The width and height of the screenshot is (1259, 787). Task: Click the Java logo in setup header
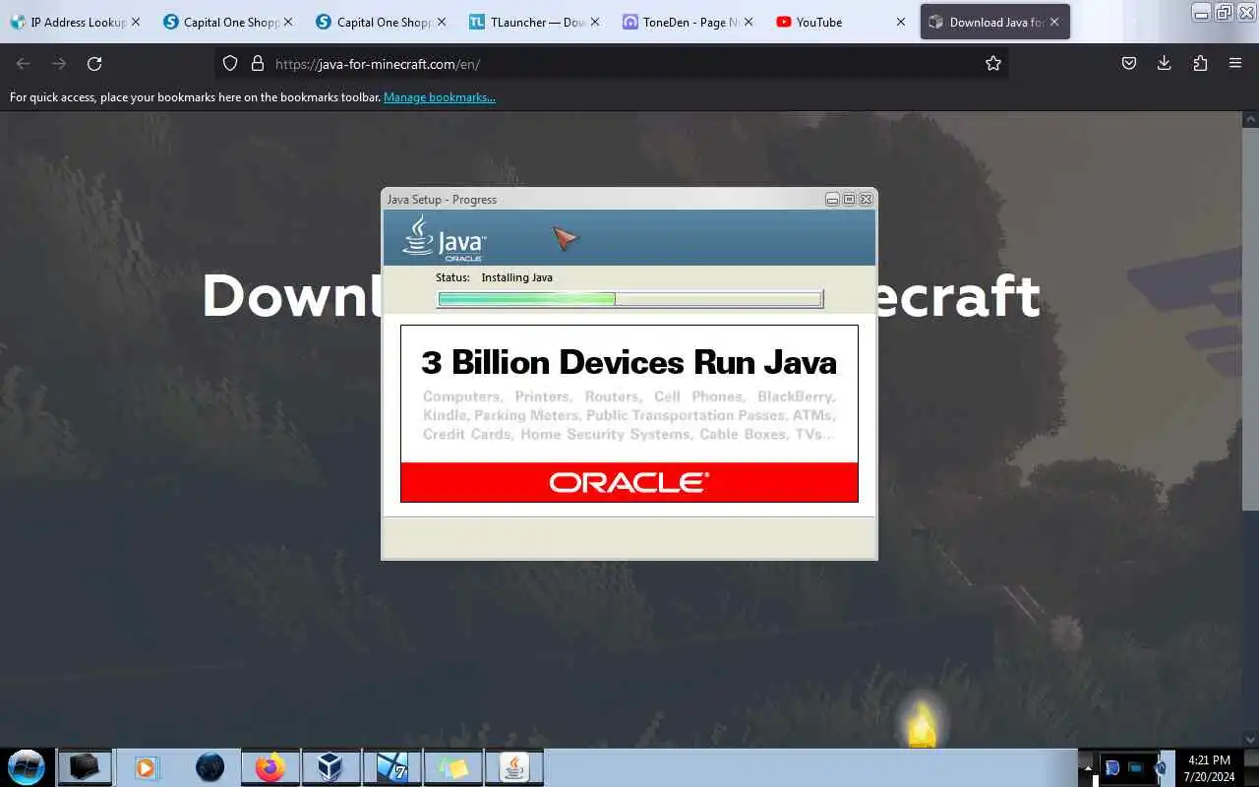(444, 238)
